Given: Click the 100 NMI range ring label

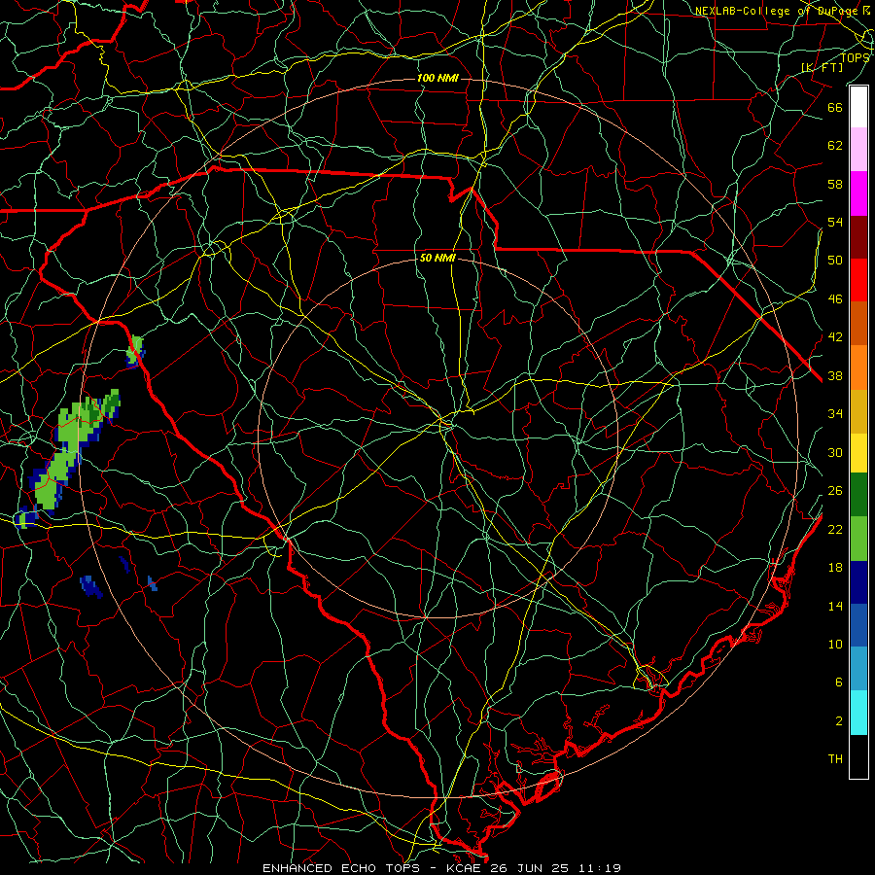Looking at the screenshot, I should pos(437,78).
